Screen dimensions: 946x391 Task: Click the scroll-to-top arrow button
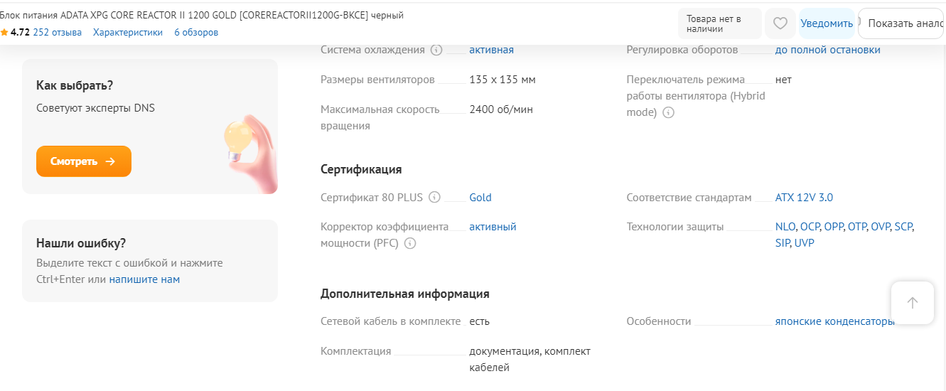point(913,303)
